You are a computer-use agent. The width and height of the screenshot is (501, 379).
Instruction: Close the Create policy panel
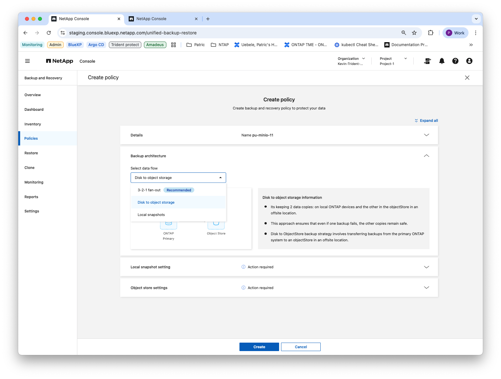tap(467, 78)
